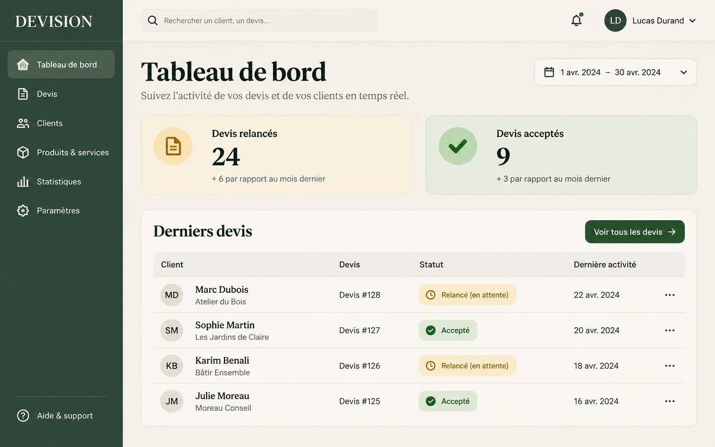Click the Accepté badge for Devis #125
This screenshot has height=447, width=715.
(448, 401)
